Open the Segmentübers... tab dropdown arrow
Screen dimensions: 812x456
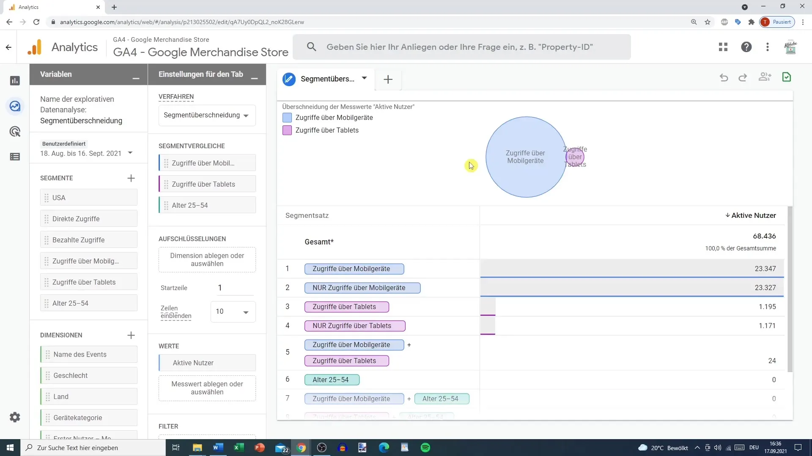pos(364,78)
